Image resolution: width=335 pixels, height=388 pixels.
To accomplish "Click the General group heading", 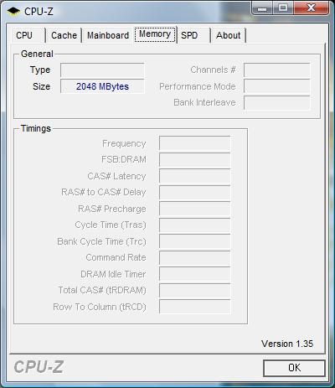I will pos(37,54).
